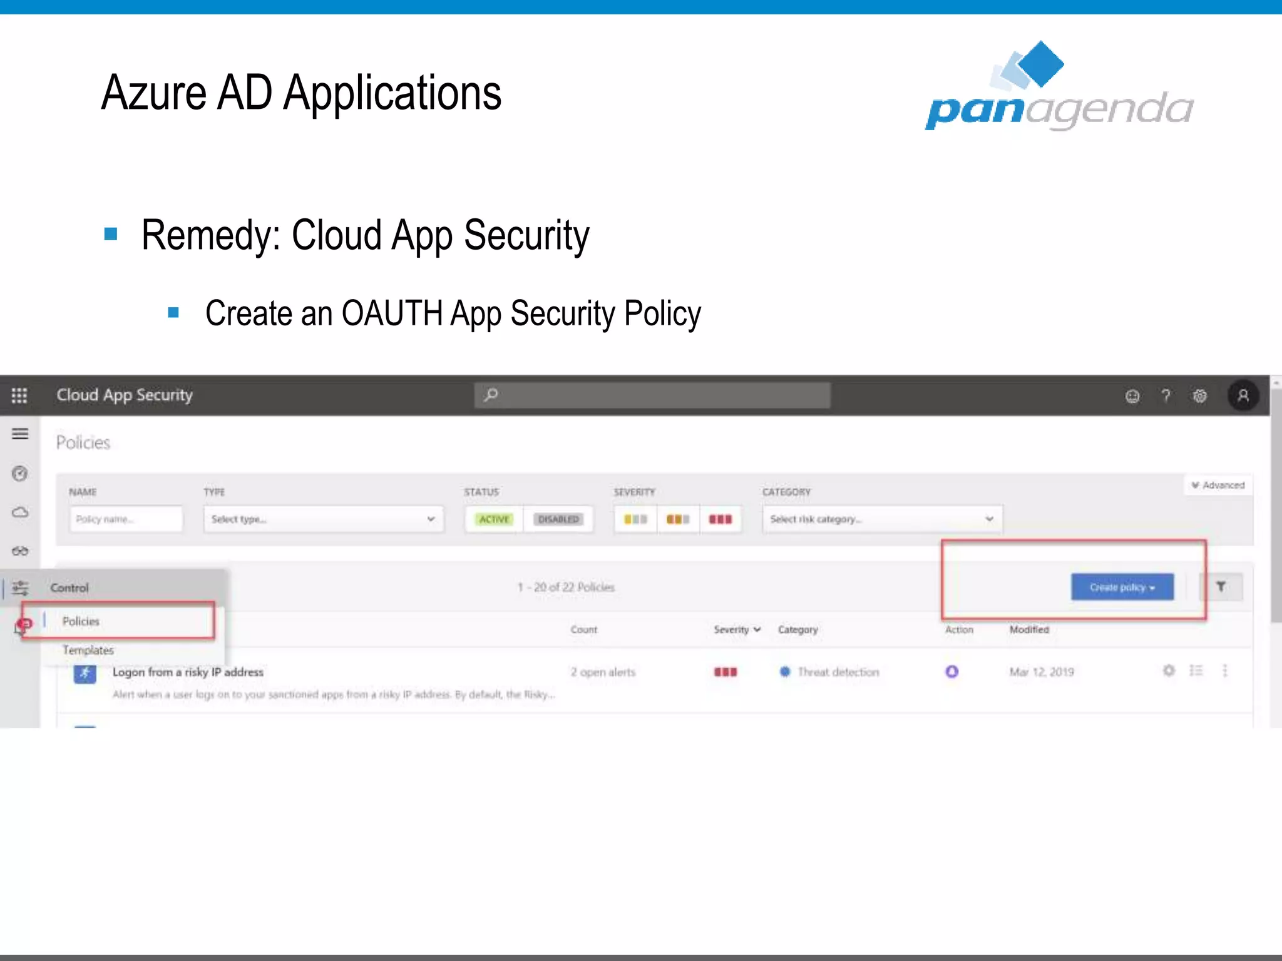Click the search magnifier icon
The width and height of the screenshot is (1282, 961).
491,395
